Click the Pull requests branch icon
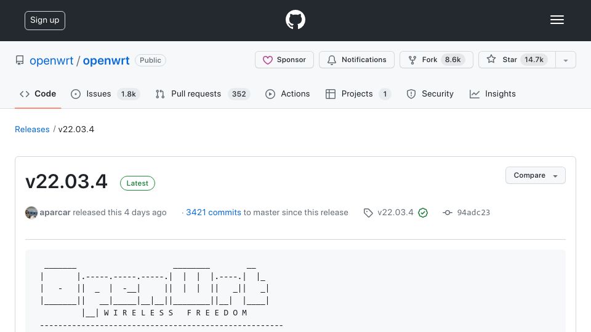Viewport: 591px width, 332px height. 160,94
